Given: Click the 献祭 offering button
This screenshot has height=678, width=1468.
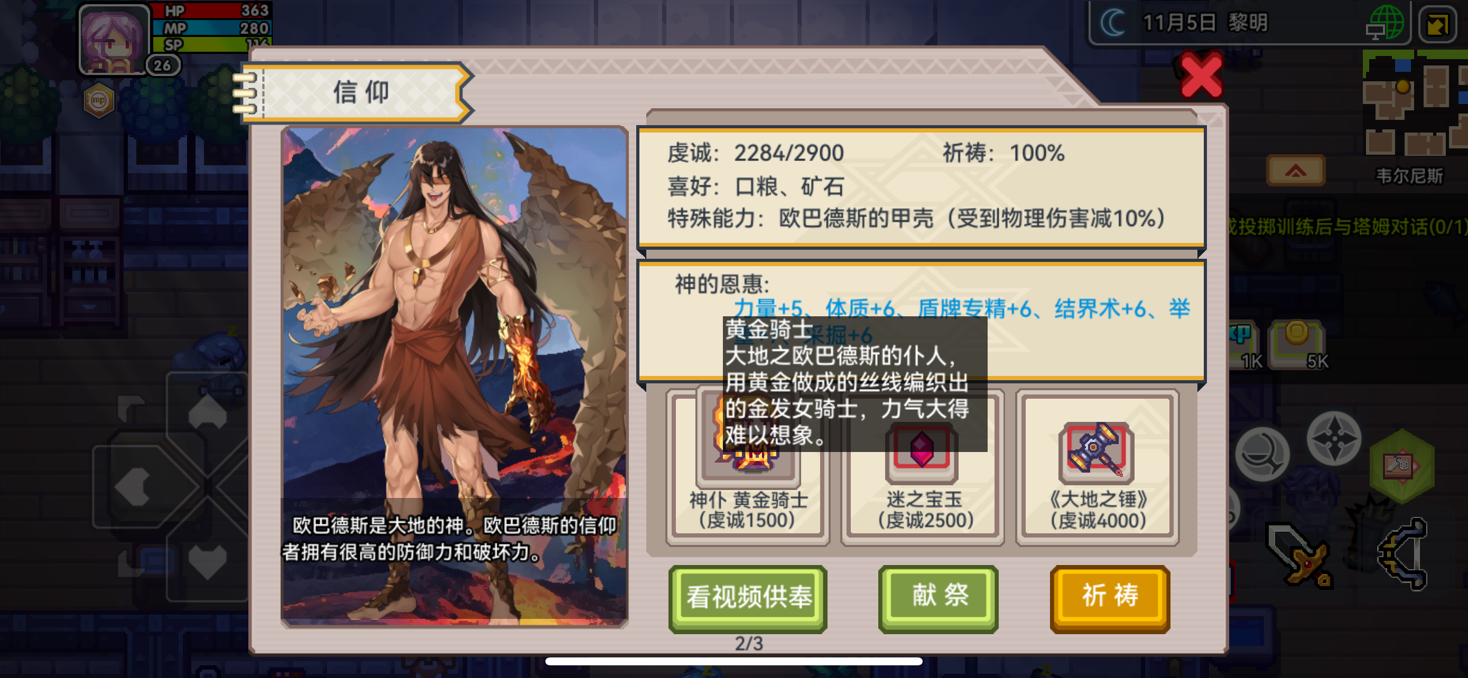Looking at the screenshot, I should (x=939, y=598).
